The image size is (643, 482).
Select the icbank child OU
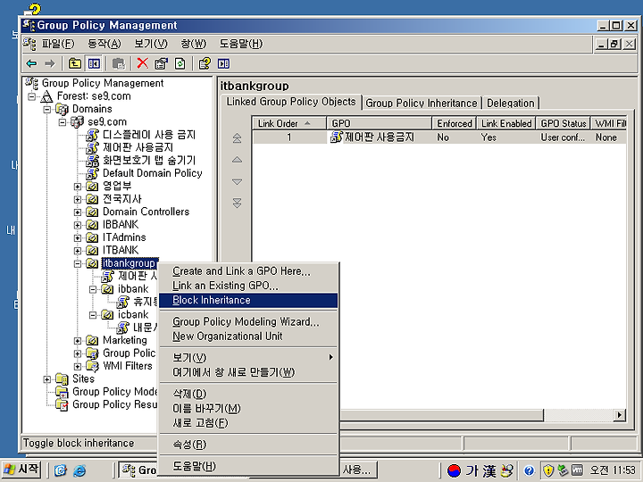133,315
